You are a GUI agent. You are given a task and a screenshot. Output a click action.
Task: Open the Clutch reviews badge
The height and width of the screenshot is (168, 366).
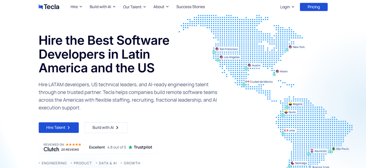point(62,147)
